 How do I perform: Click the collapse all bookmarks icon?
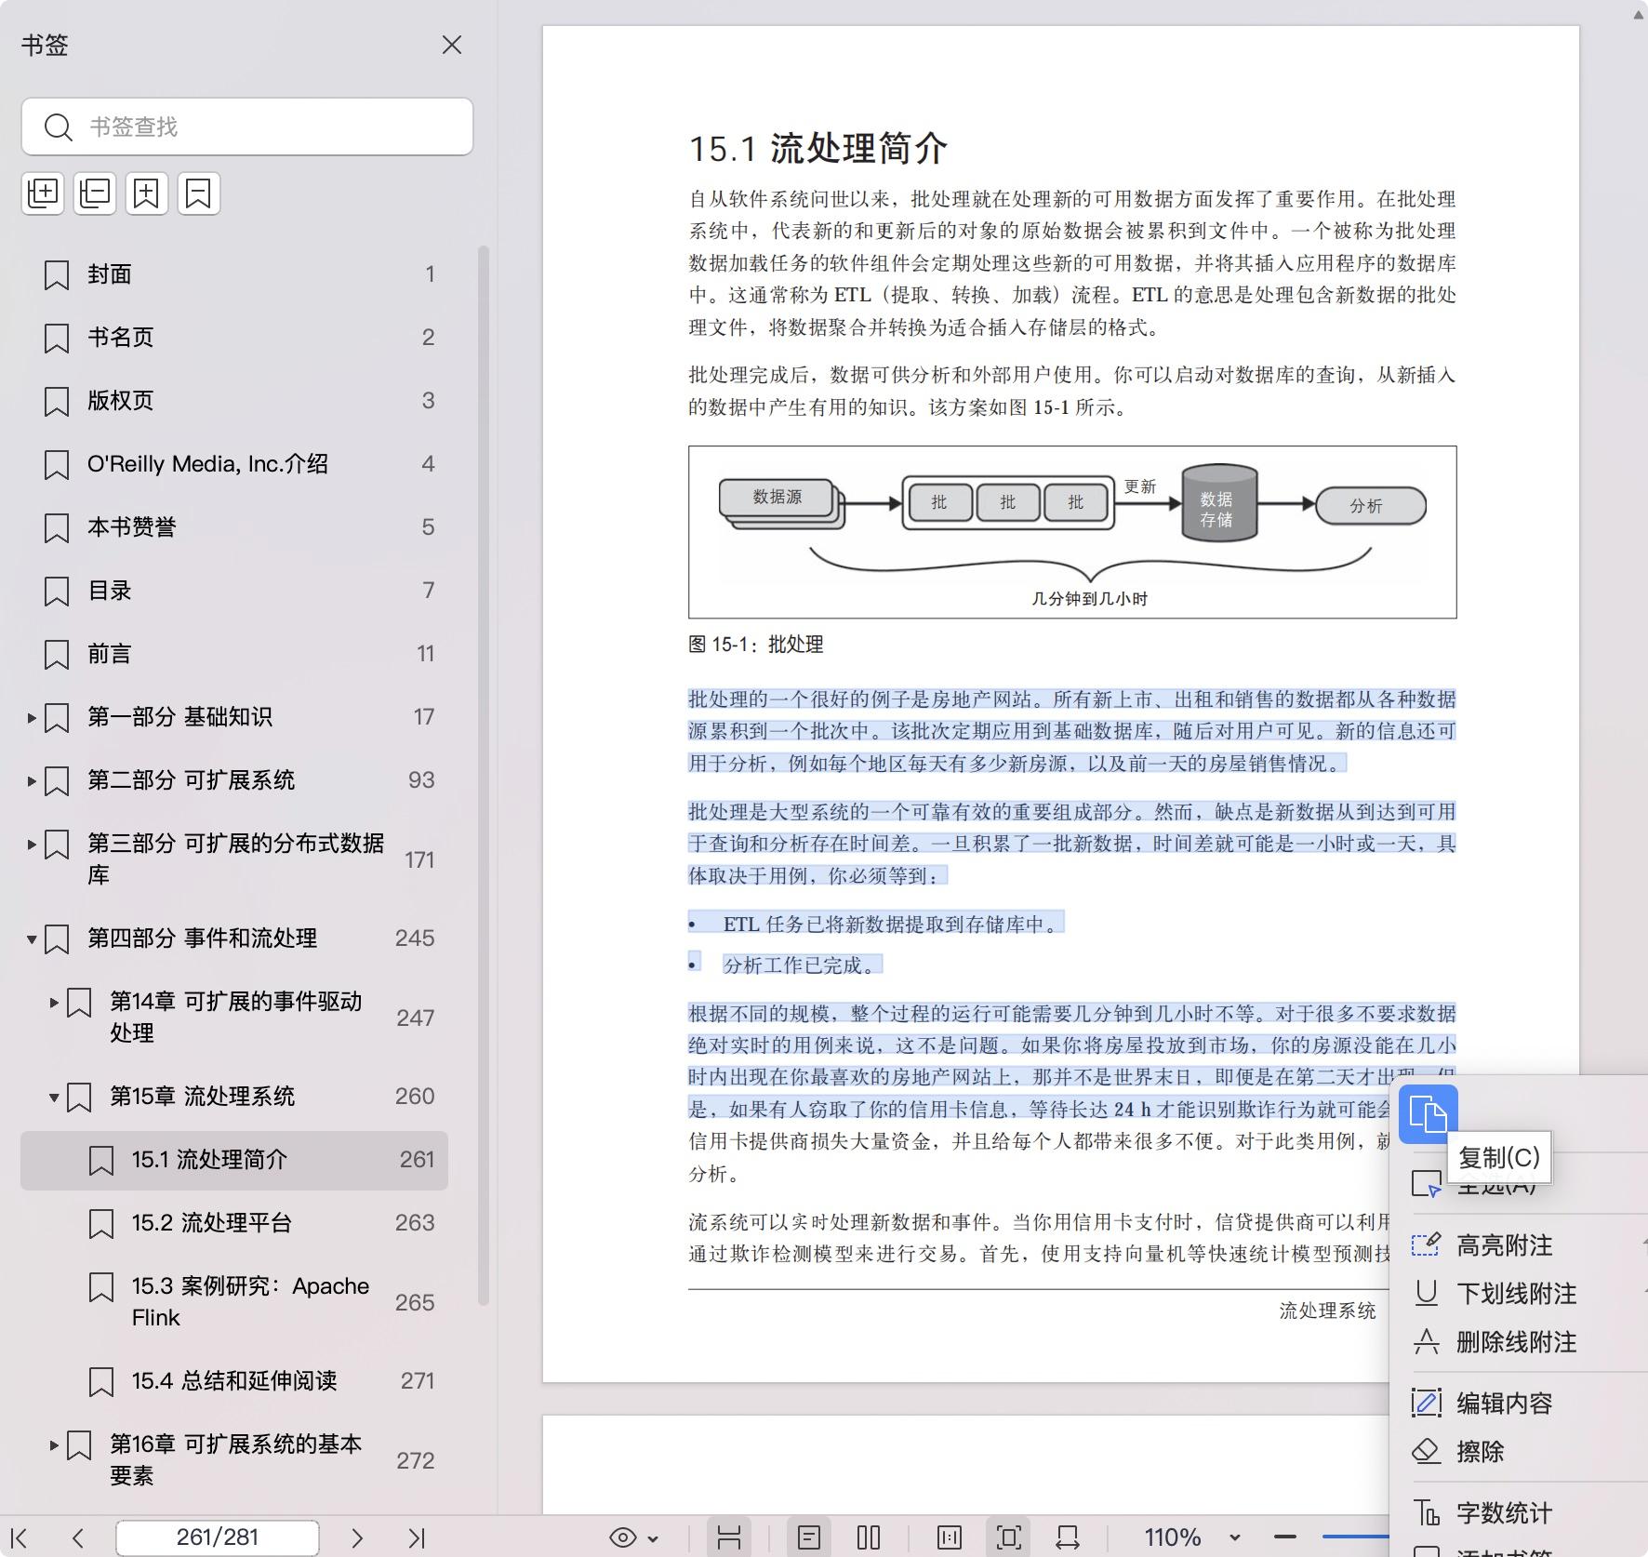pos(95,193)
